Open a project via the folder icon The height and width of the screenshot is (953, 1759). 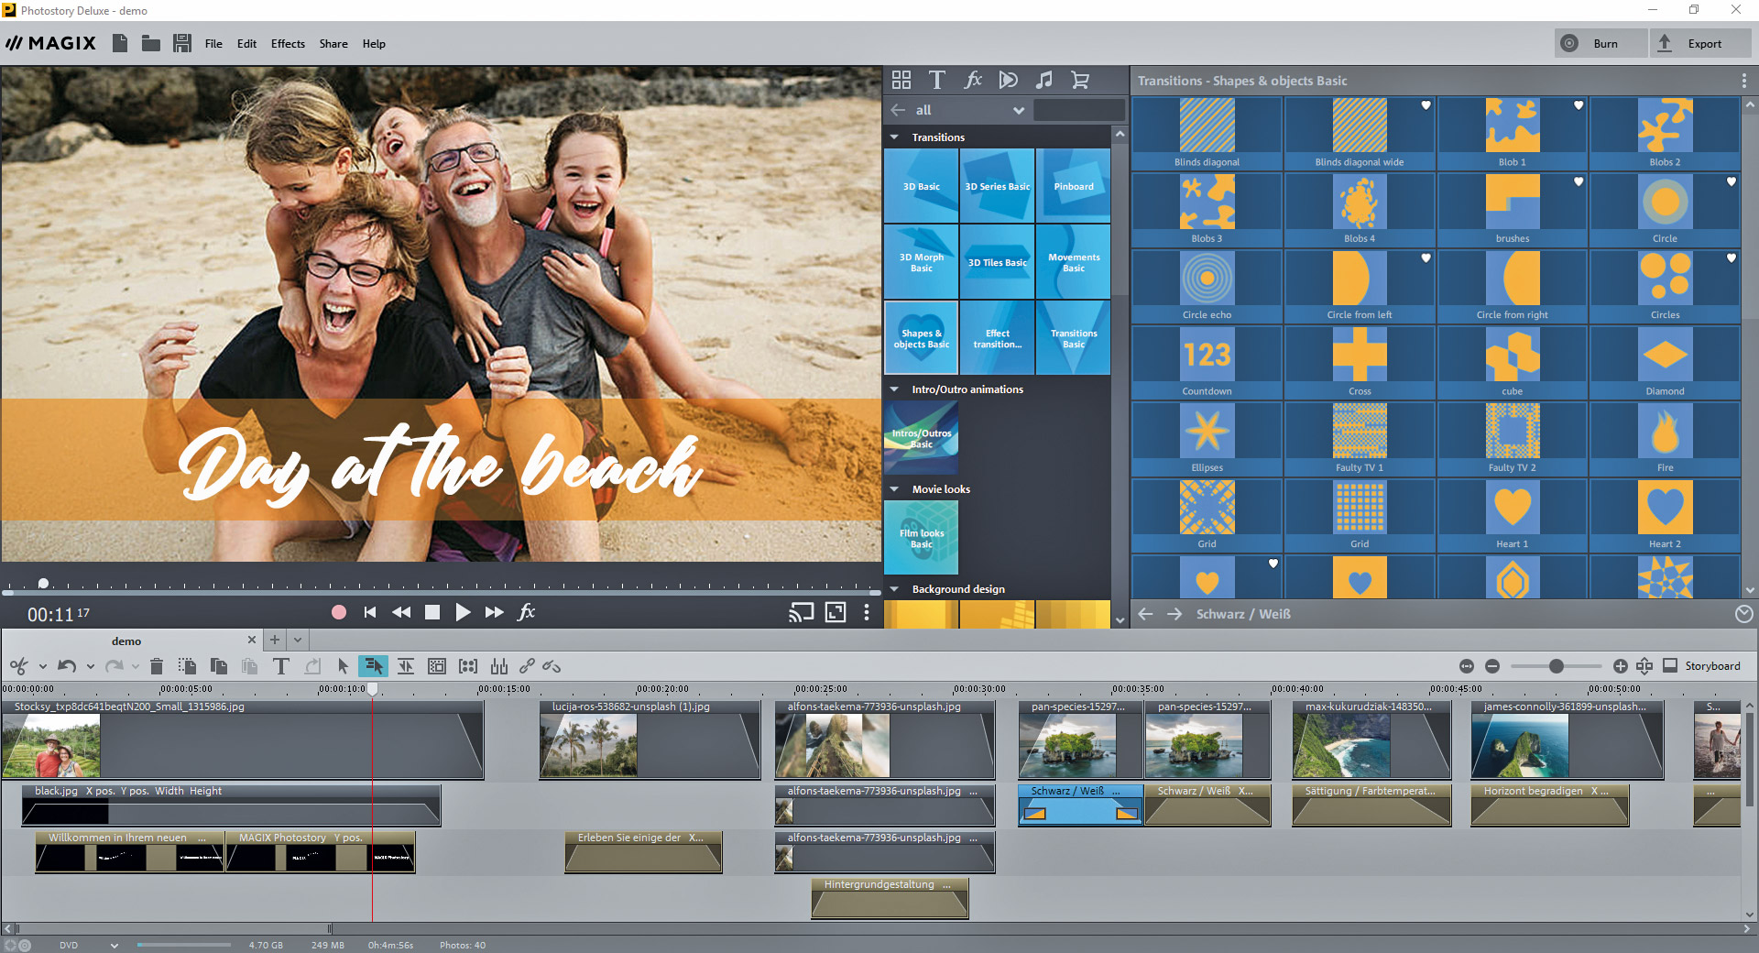coord(151,43)
